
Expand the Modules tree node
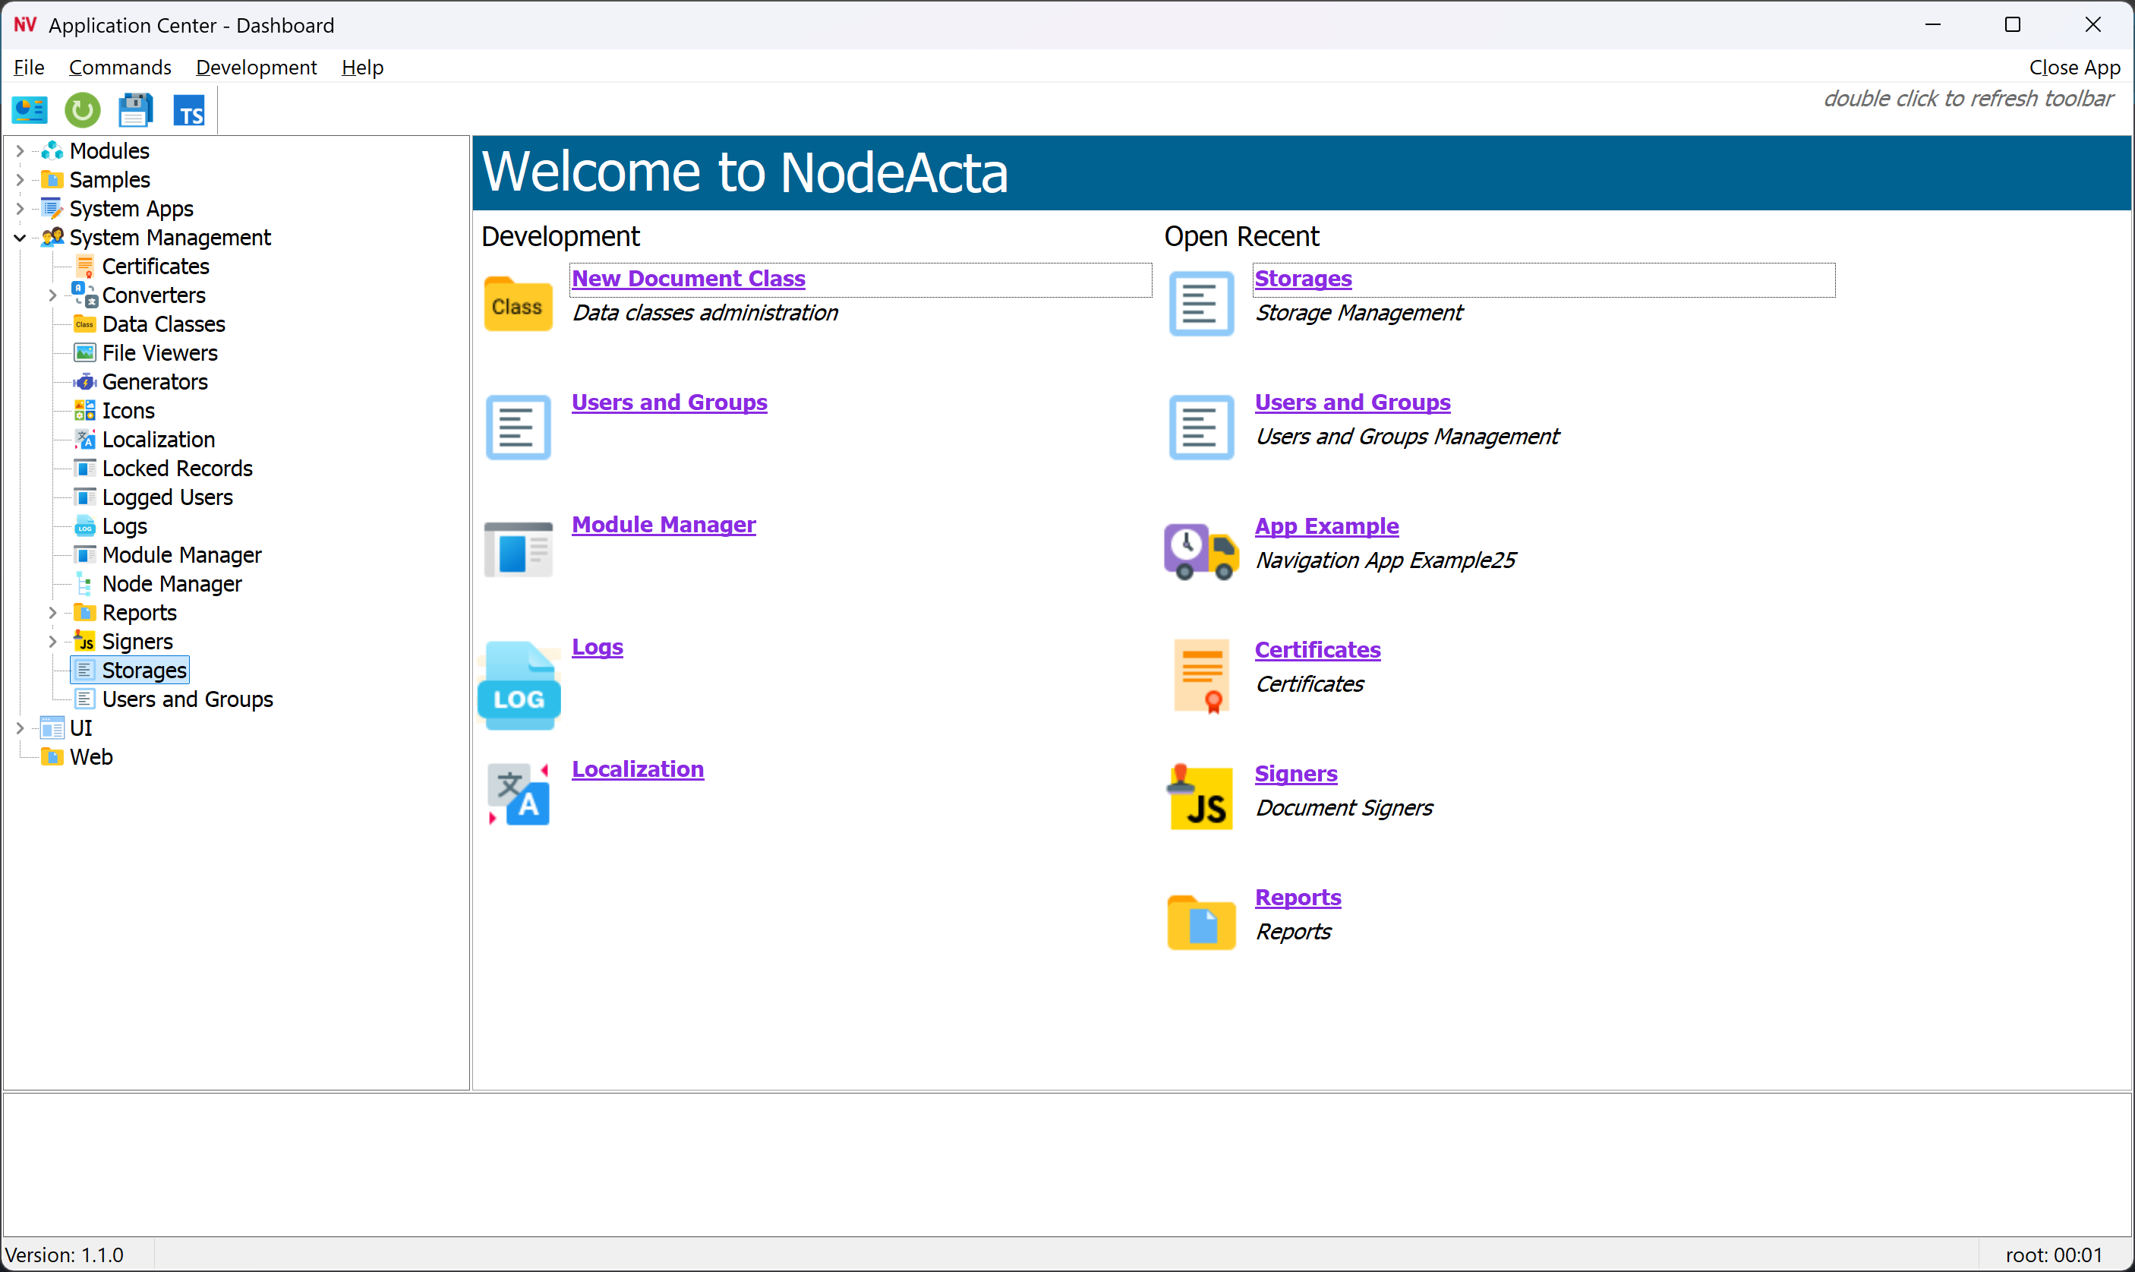coord(19,150)
